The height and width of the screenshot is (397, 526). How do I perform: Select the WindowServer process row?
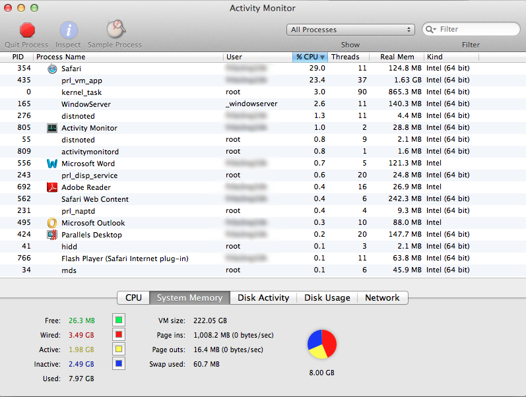(x=263, y=104)
